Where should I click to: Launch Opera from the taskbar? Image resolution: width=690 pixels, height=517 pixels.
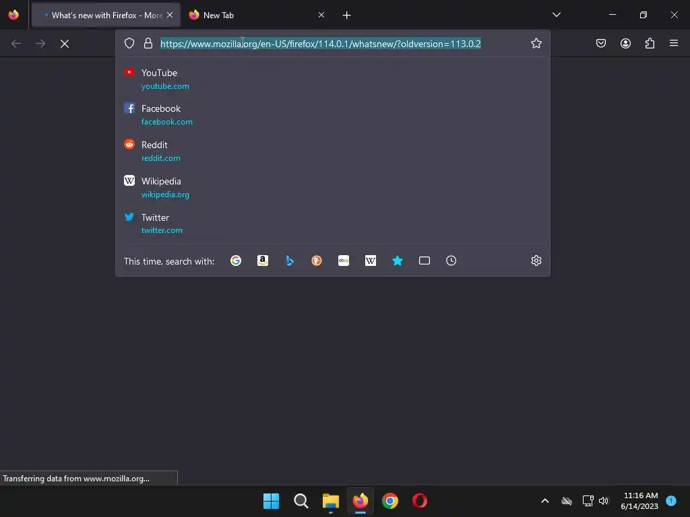[420, 501]
